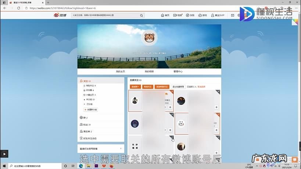The width and height of the screenshot is (301, 169).
Task: Click the tiger profile avatar
Action: (x=149, y=37)
